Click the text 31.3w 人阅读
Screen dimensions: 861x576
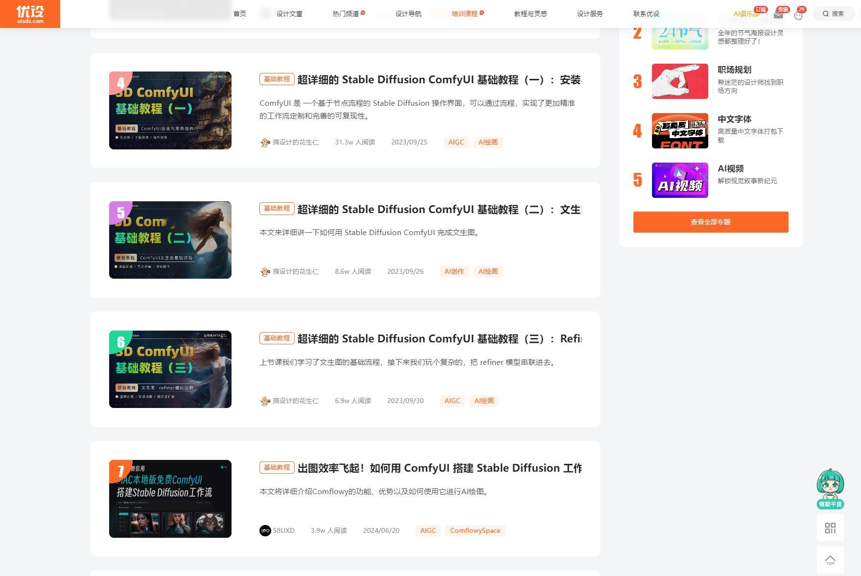pos(355,142)
